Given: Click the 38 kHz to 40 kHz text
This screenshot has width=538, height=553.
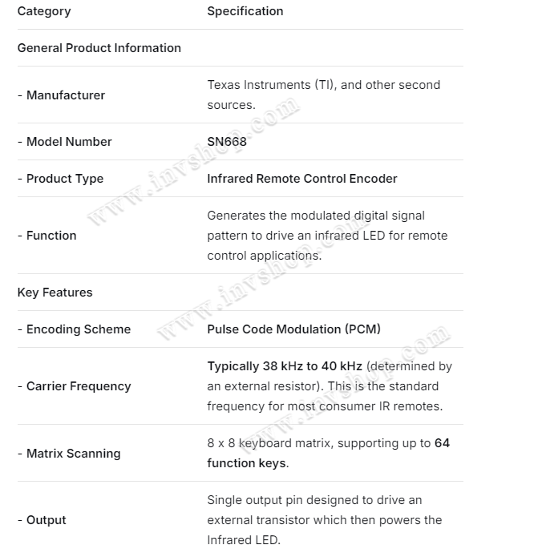Looking at the screenshot, I should 285,366.
